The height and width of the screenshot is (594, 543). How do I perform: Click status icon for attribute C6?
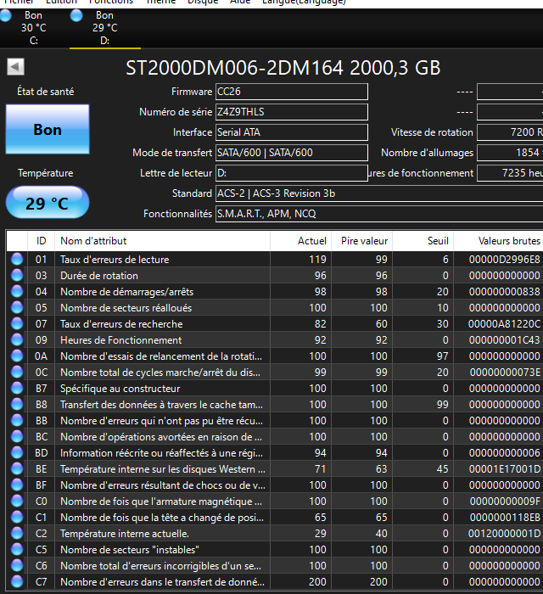click(x=17, y=565)
